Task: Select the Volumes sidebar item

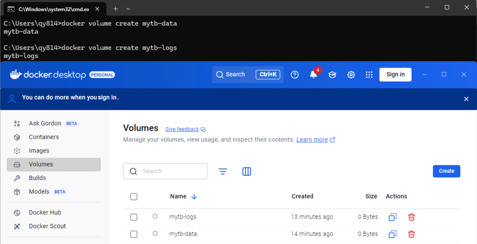Action: [54, 164]
